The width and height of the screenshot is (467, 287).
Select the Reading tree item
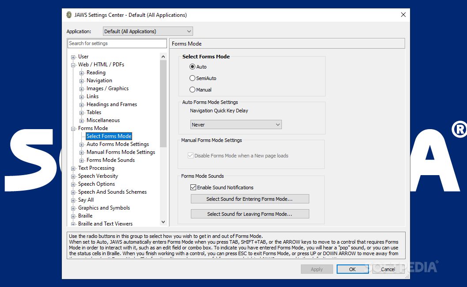(x=96, y=73)
